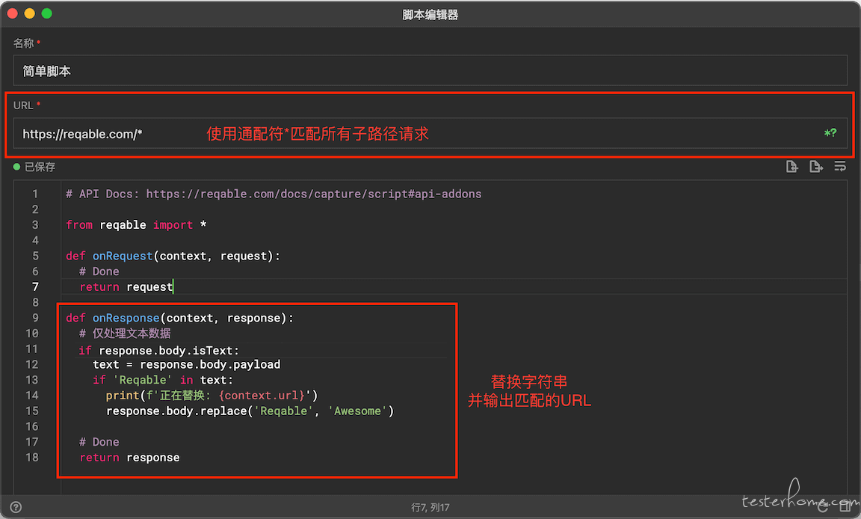
Task: Click the 'if response.body.isText:' line
Action: pyautogui.click(x=158, y=351)
